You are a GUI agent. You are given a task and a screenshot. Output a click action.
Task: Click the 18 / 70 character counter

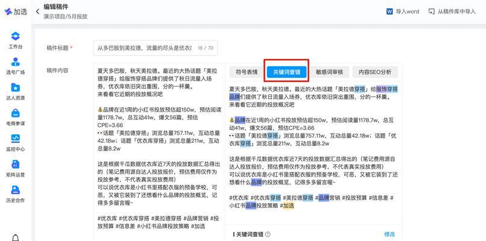tap(206, 48)
